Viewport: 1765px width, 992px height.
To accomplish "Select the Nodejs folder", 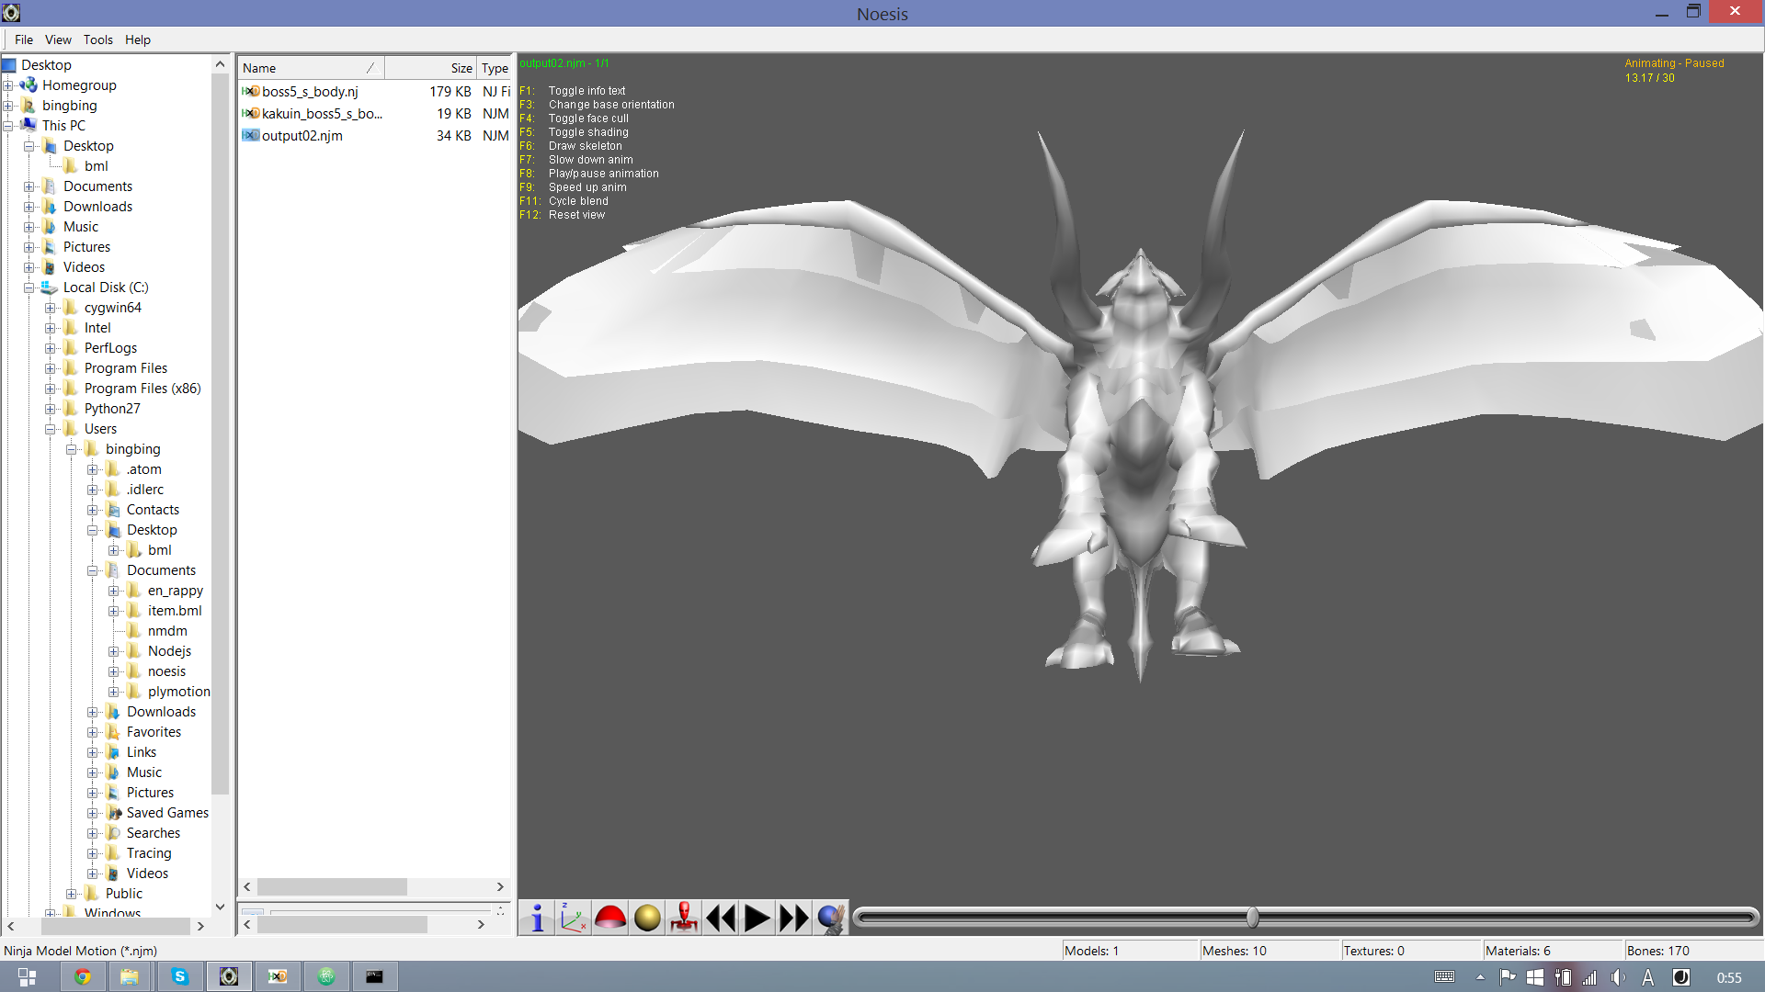I will point(169,651).
